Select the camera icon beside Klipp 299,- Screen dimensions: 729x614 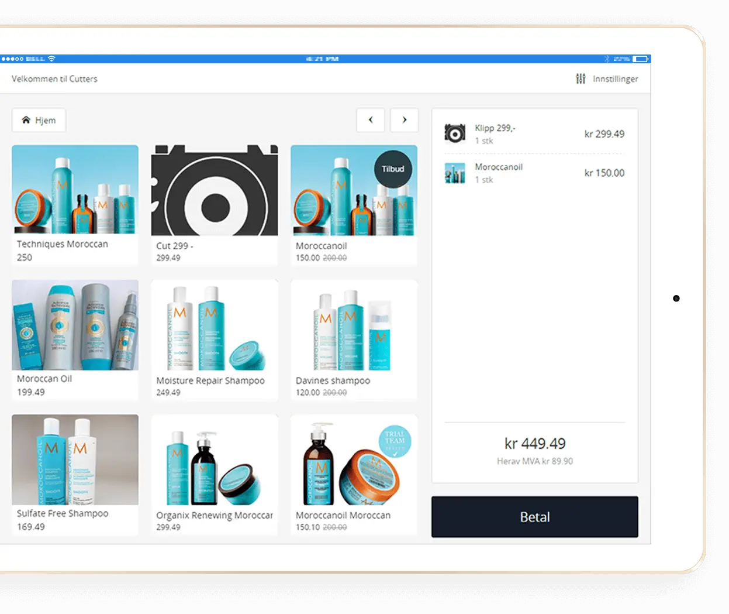click(x=455, y=133)
